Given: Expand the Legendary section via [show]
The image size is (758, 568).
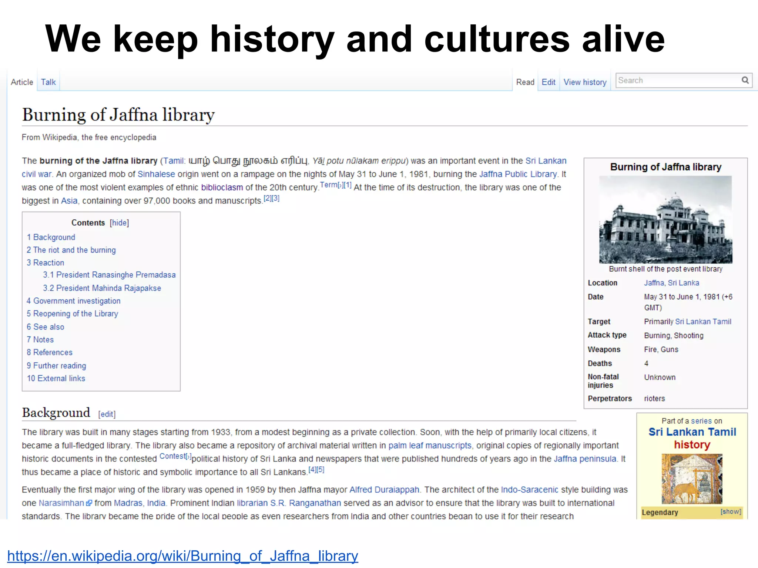Looking at the screenshot, I should point(731,511).
